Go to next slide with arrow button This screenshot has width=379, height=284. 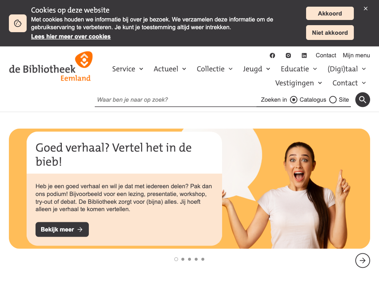tap(363, 260)
